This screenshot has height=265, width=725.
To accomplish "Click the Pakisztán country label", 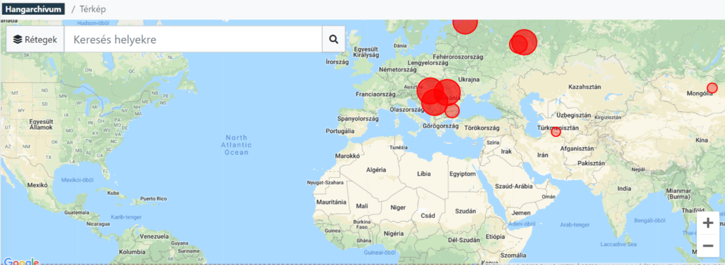I will [x=591, y=163].
